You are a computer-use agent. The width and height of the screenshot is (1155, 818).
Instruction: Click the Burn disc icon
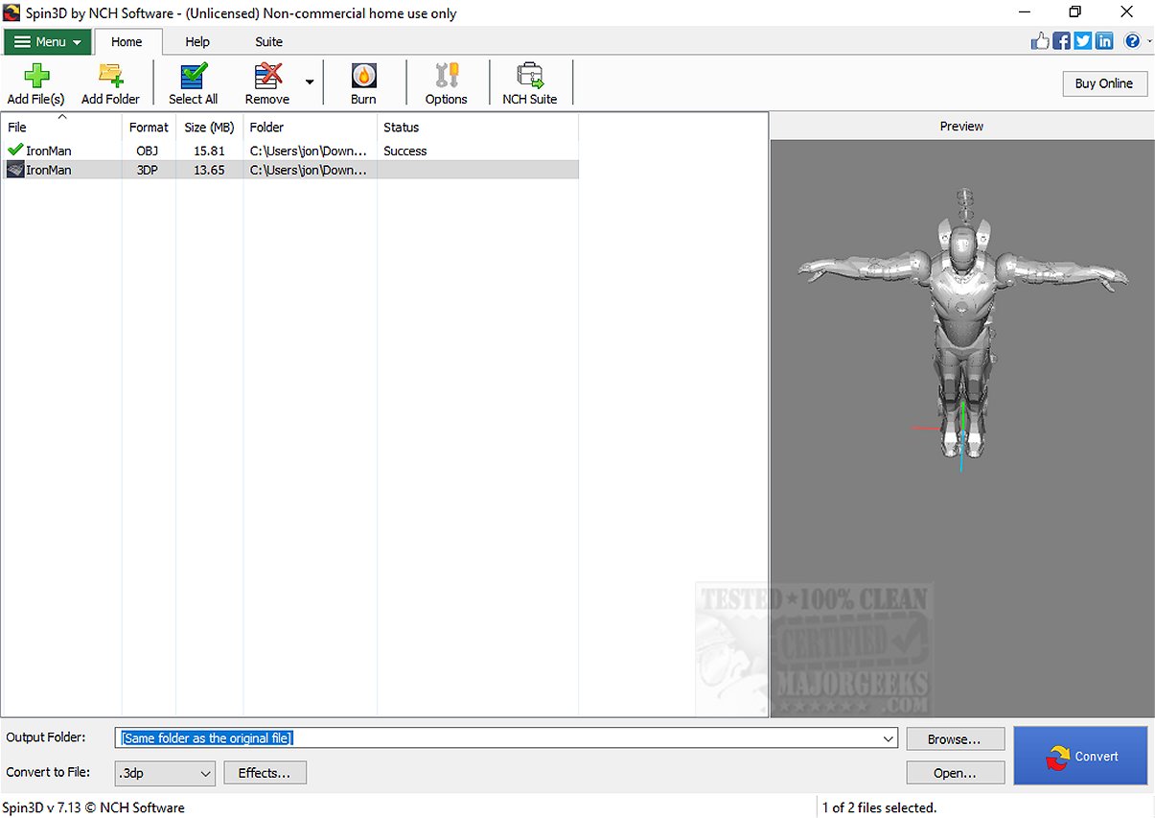363,76
